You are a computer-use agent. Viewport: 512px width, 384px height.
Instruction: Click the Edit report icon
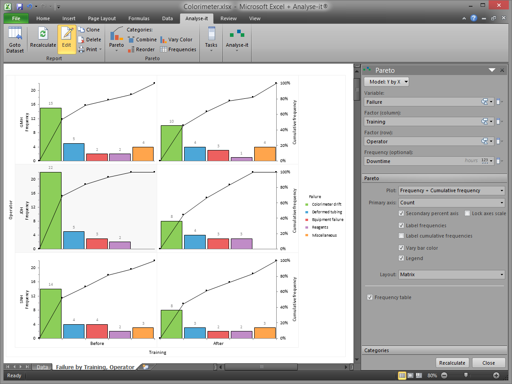point(67,34)
